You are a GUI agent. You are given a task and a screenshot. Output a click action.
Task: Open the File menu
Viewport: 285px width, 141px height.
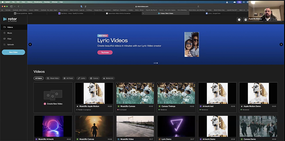tap(13, 2)
